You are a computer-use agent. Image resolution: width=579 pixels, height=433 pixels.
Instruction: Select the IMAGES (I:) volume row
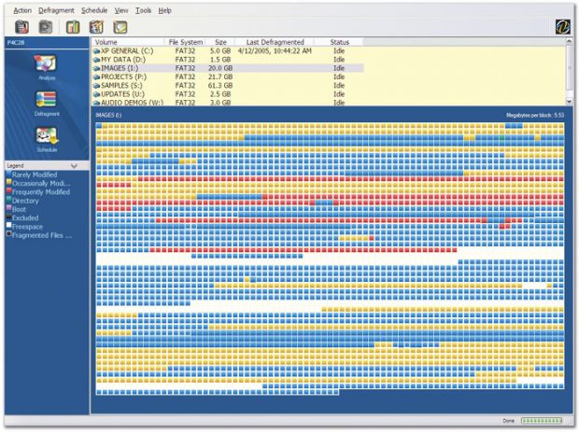tap(228, 68)
